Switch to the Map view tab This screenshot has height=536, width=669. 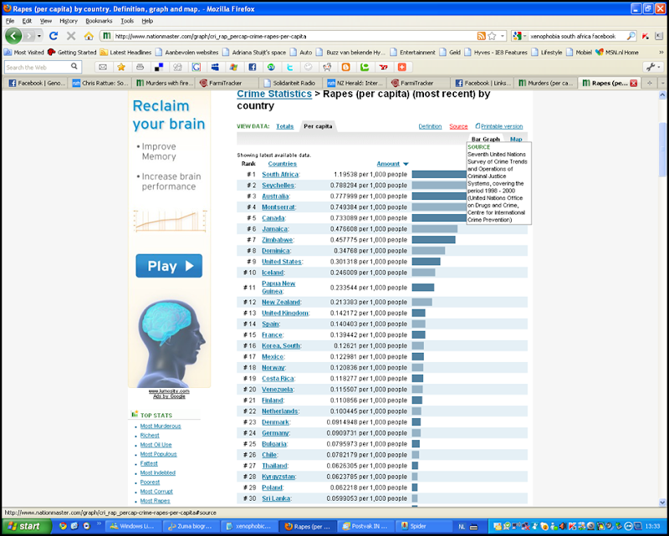tap(516, 139)
